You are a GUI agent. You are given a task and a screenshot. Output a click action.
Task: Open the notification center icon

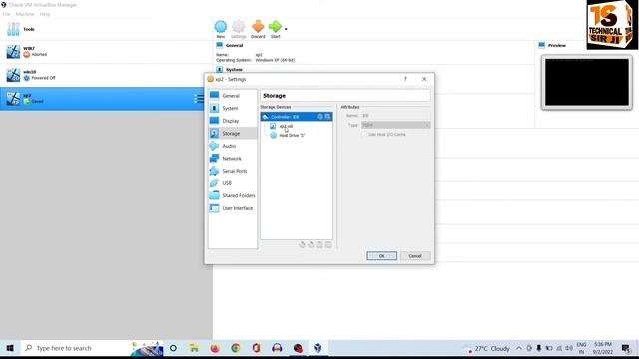click(x=626, y=348)
